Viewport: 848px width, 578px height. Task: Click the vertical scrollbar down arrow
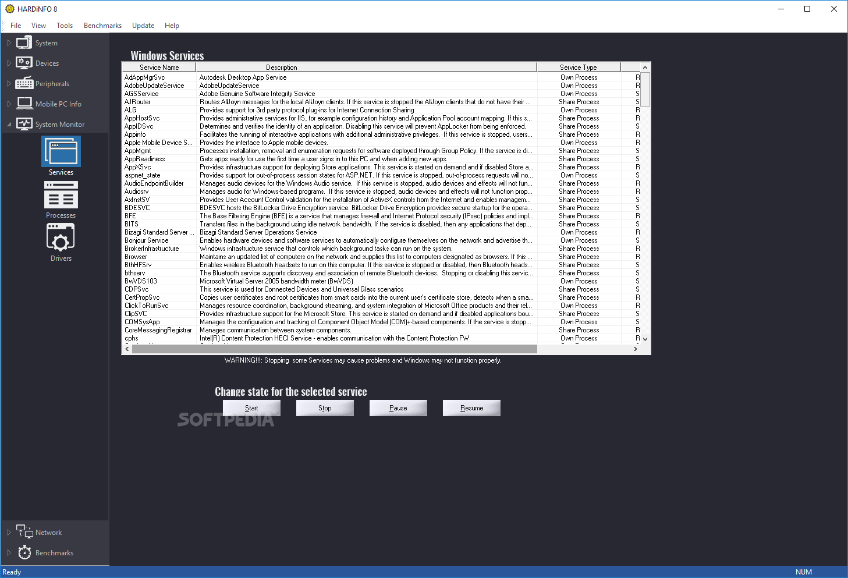pos(645,339)
